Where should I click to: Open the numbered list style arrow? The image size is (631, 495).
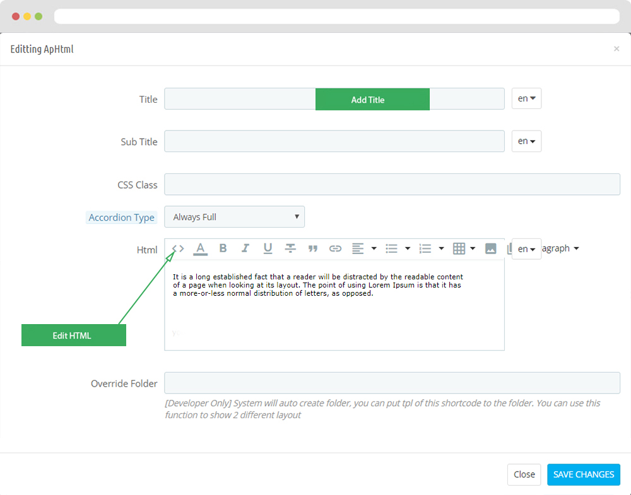pyautogui.click(x=442, y=248)
